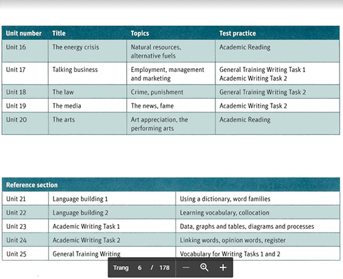
Task: Click the magnifier fit-zoom icon
Action: 204,267
